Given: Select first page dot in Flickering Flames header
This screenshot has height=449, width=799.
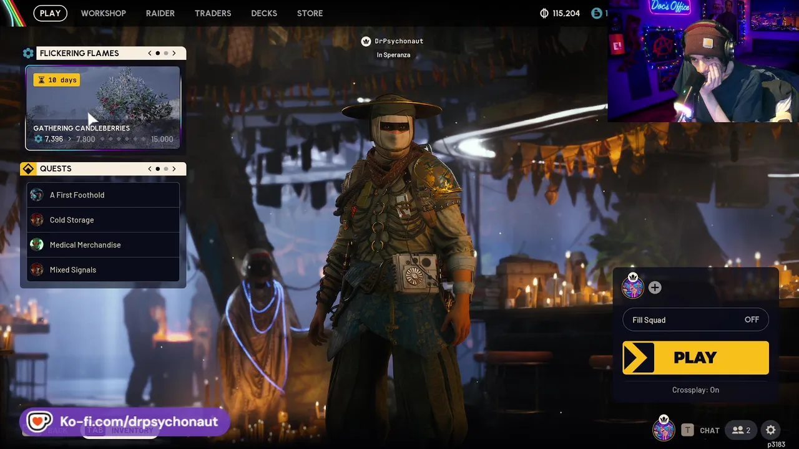Looking at the screenshot, I should (158, 53).
